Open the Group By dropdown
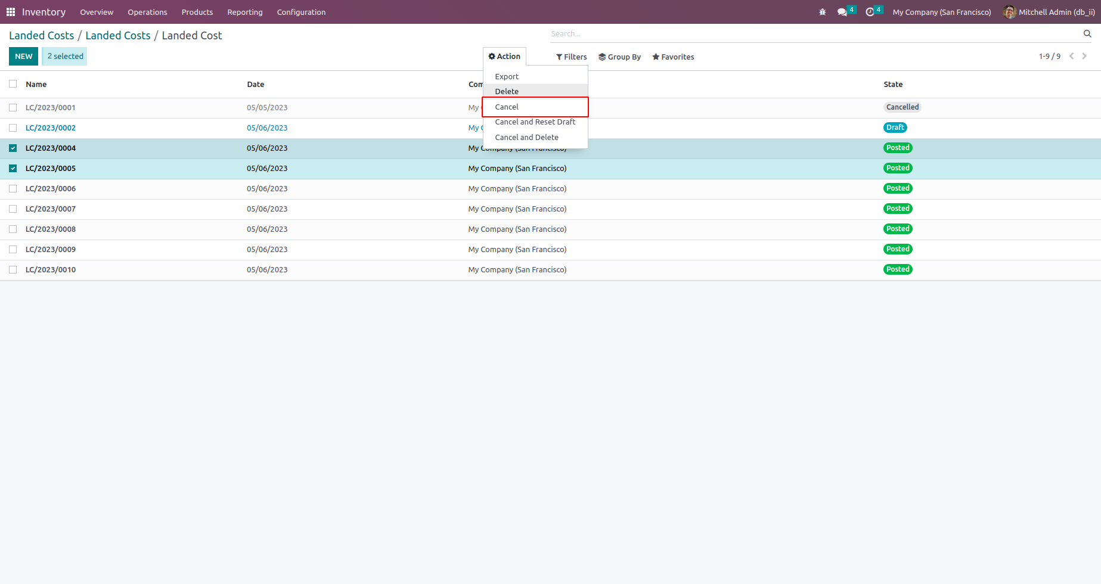 (620, 57)
